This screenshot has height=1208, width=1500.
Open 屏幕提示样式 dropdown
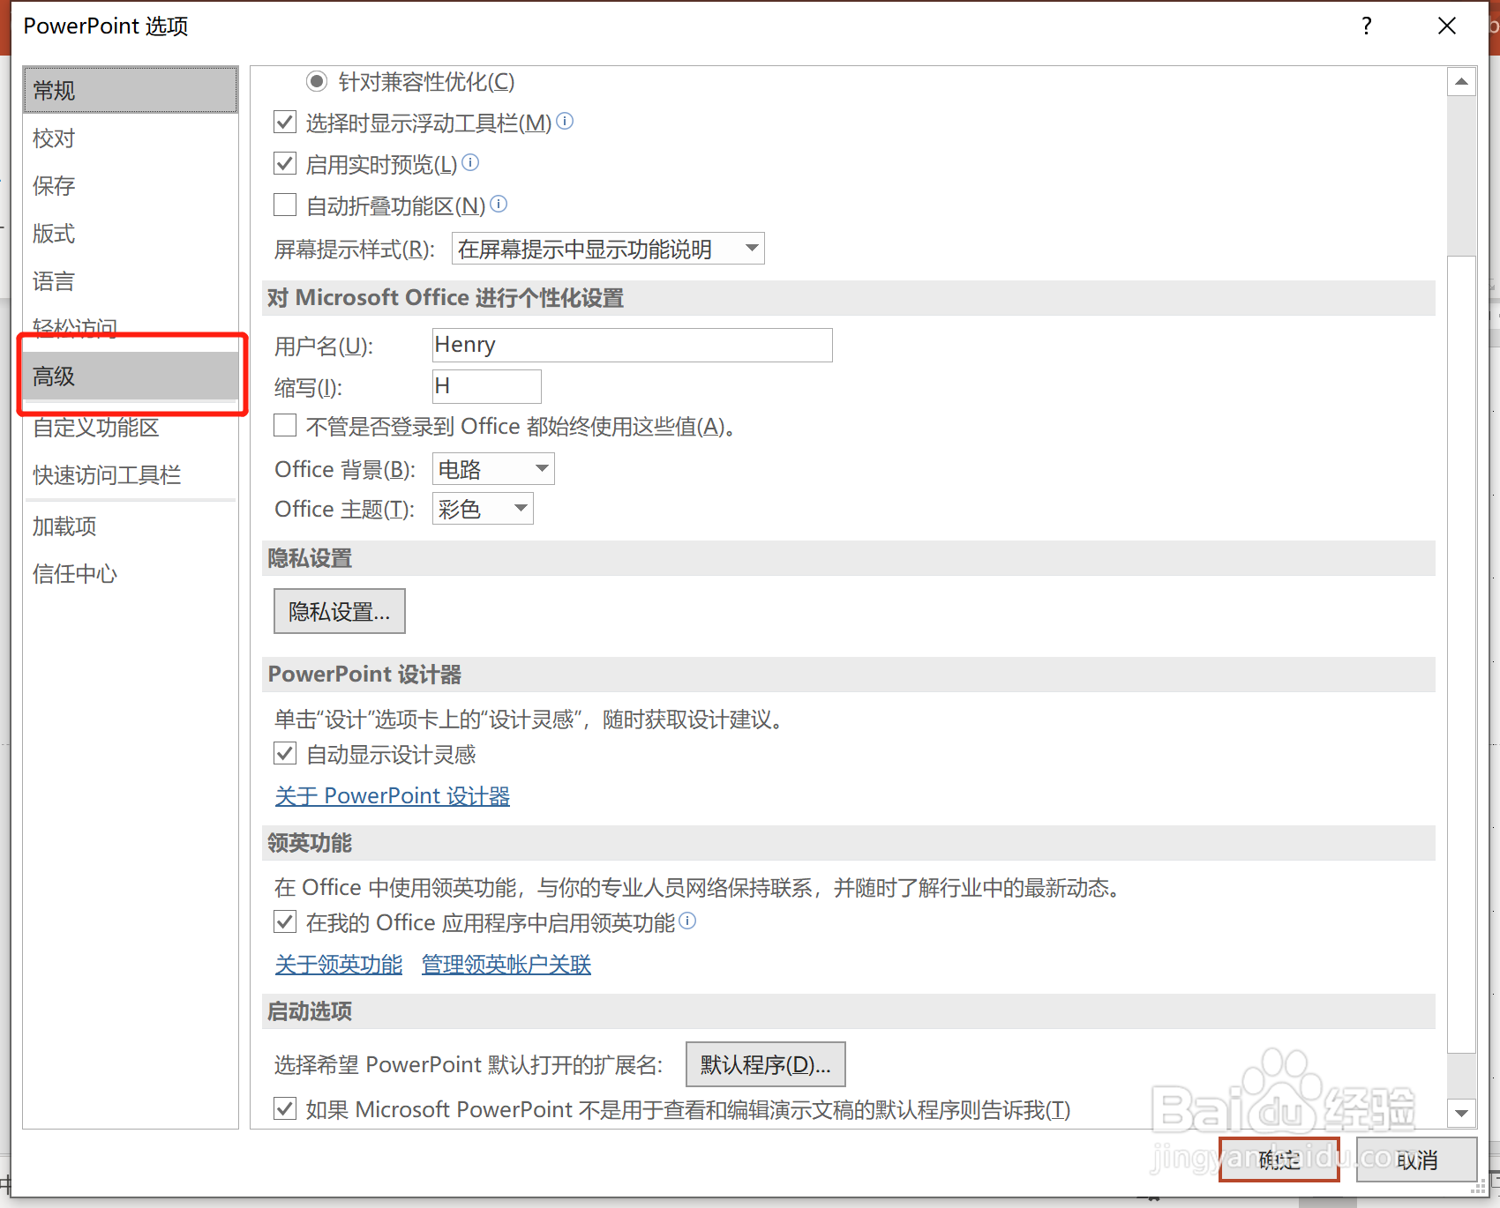point(608,249)
